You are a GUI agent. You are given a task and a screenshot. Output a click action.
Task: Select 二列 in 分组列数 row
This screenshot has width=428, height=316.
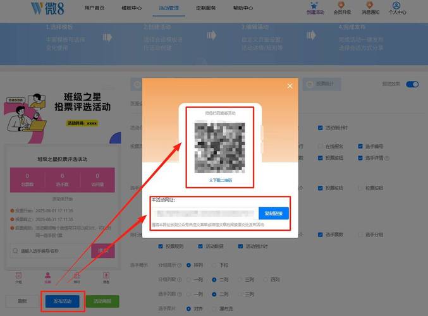(214, 280)
